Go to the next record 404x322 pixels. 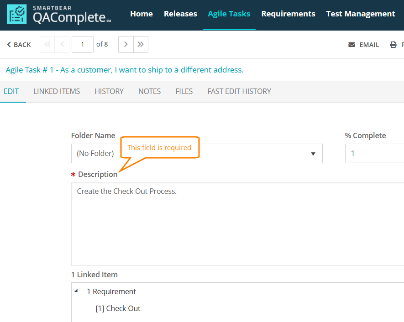[126, 44]
